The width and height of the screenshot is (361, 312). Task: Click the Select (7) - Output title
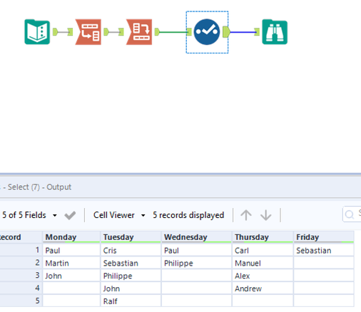point(39,187)
